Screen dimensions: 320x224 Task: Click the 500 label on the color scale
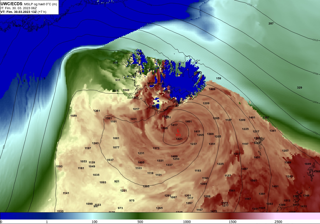(x=140, y=222)
